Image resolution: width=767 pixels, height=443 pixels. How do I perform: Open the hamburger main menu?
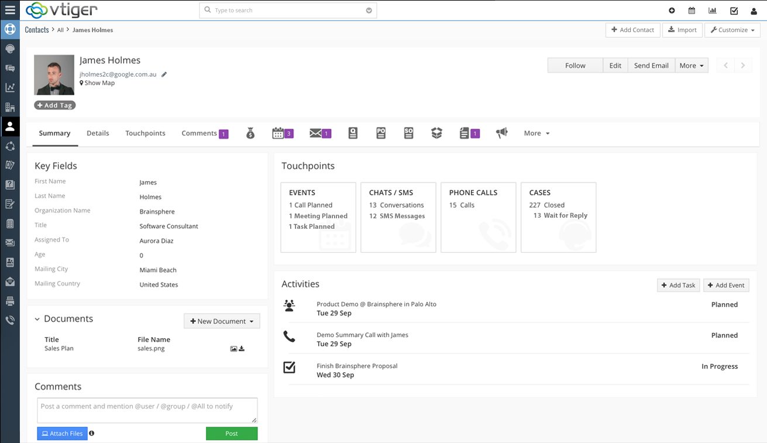[x=10, y=10]
